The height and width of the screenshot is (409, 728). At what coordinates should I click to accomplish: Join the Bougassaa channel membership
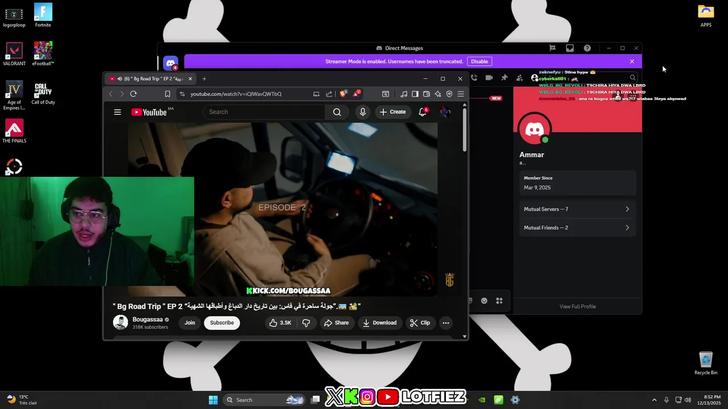coord(189,323)
